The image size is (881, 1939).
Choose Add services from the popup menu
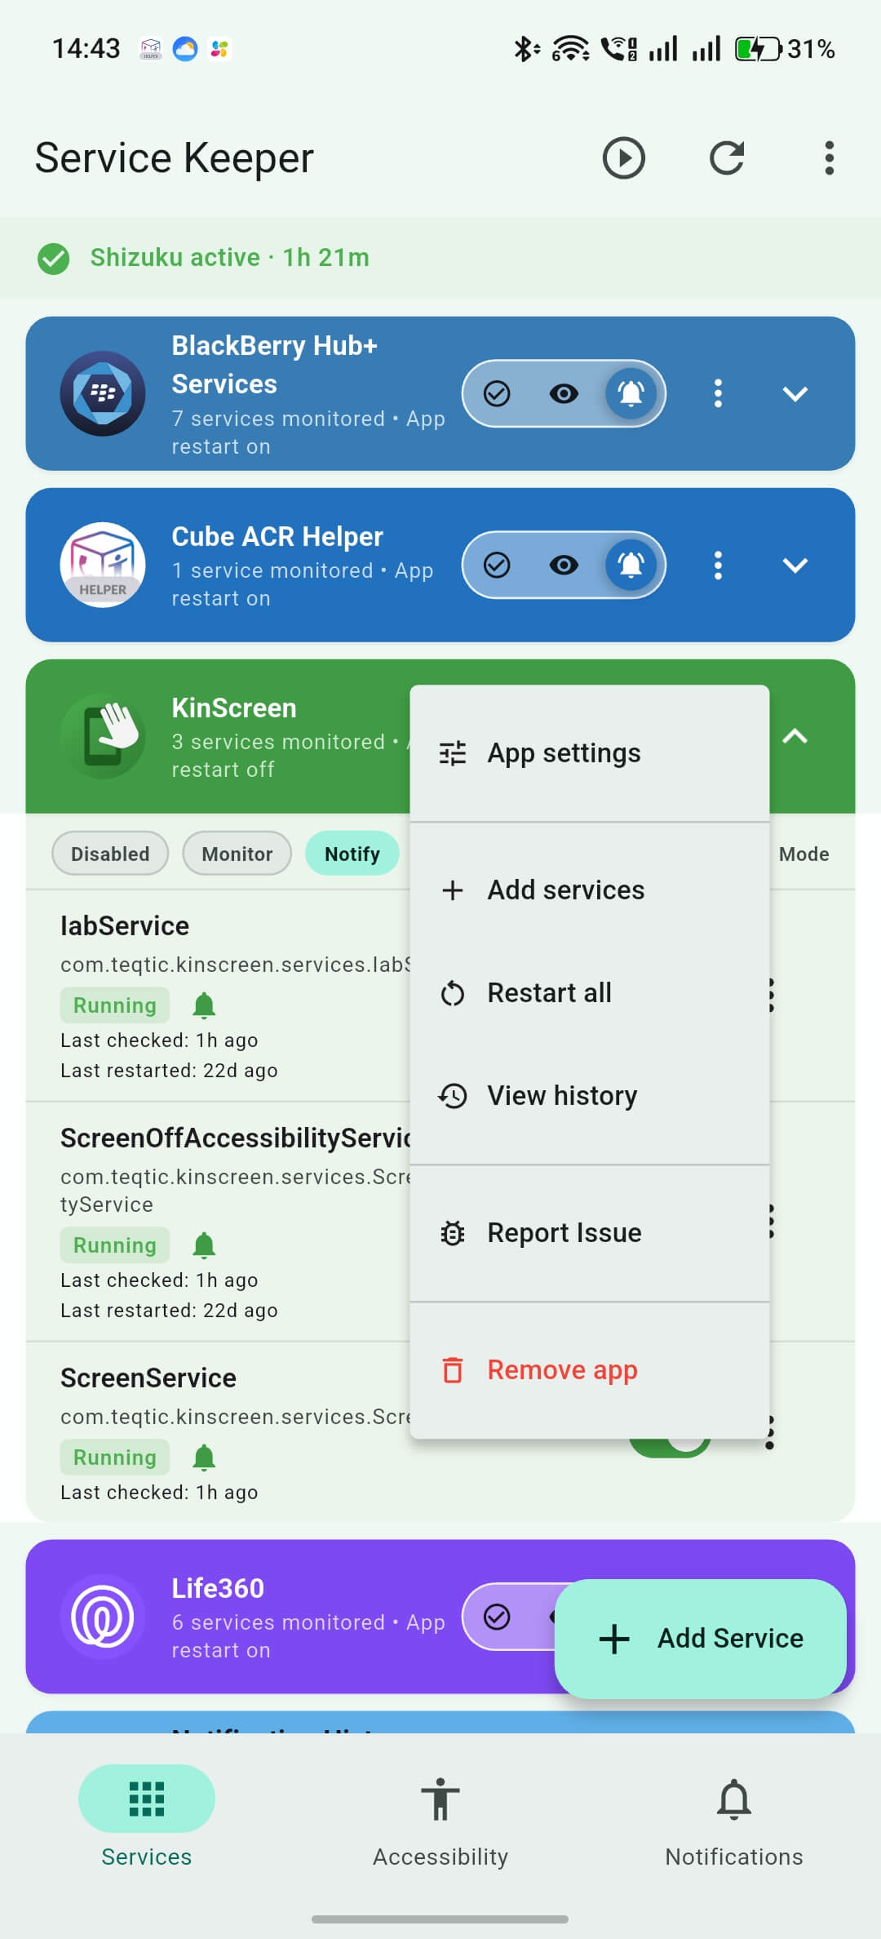590,890
